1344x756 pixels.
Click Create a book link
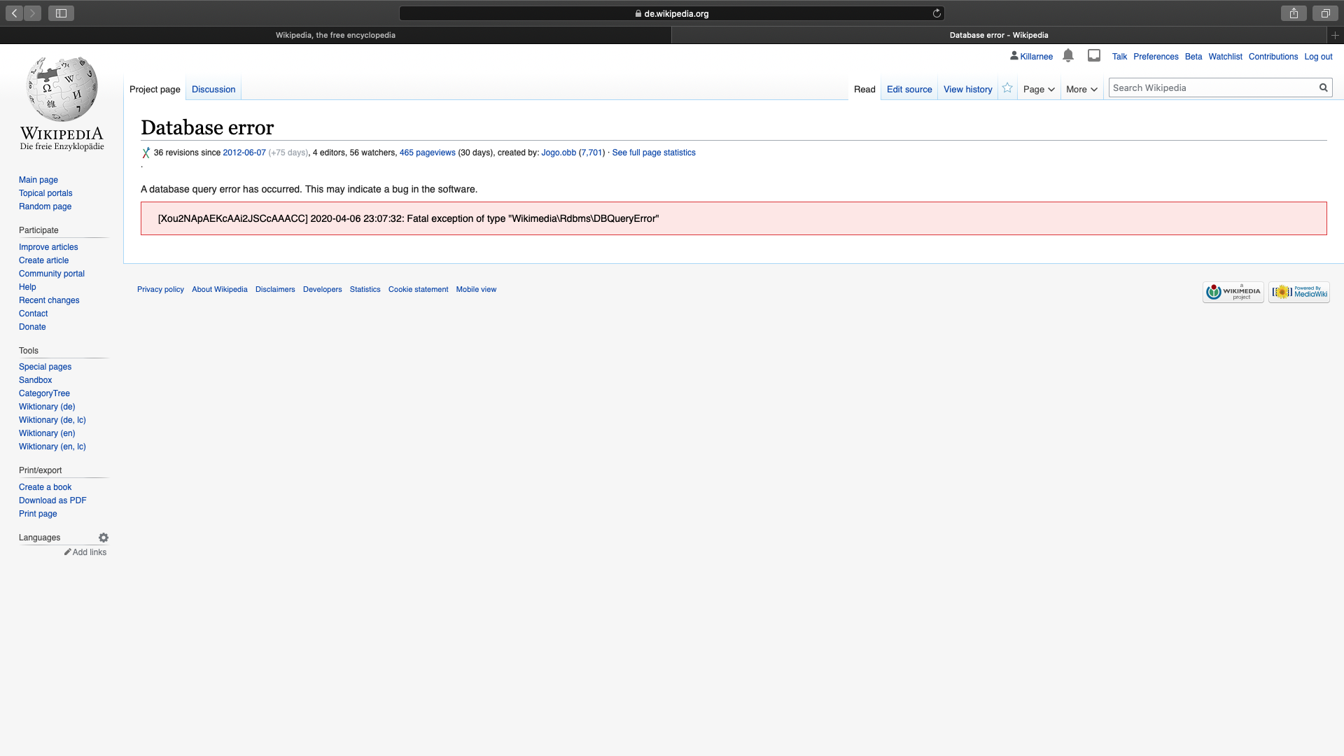click(45, 487)
